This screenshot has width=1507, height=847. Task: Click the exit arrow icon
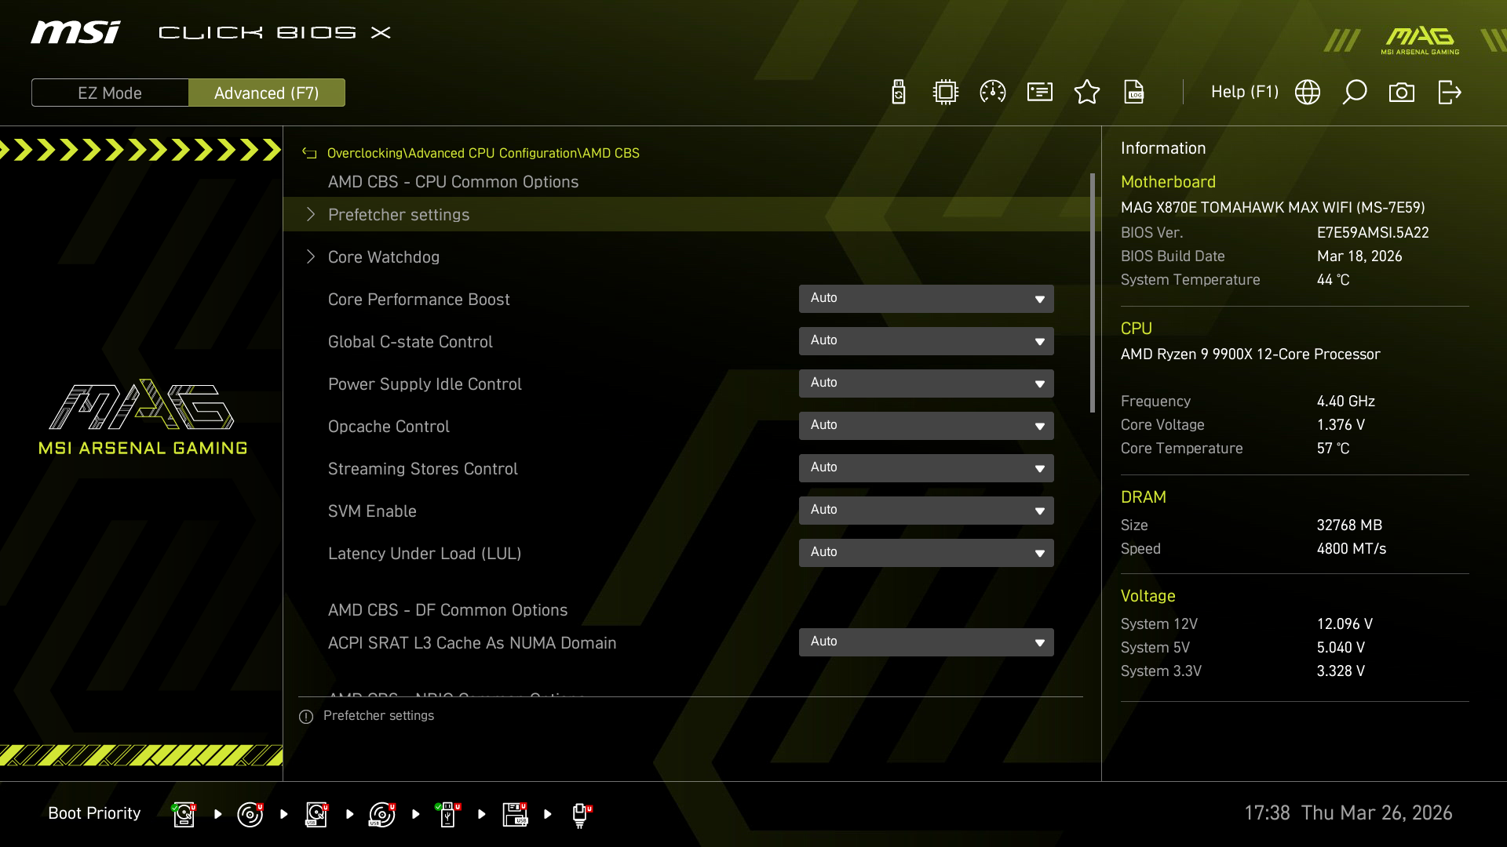[x=1450, y=92]
